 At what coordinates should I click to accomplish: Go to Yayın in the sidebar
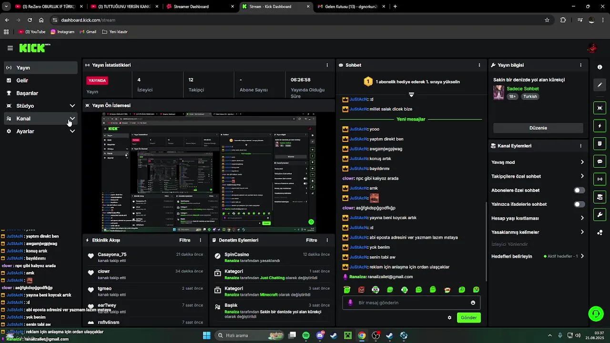tap(41, 68)
